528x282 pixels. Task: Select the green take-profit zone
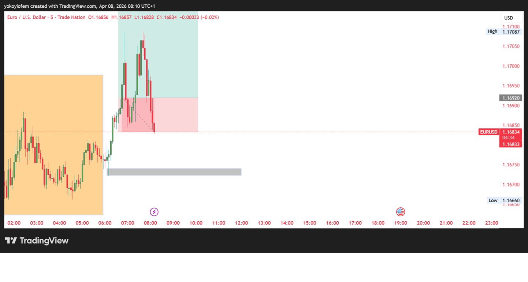coord(158,55)
